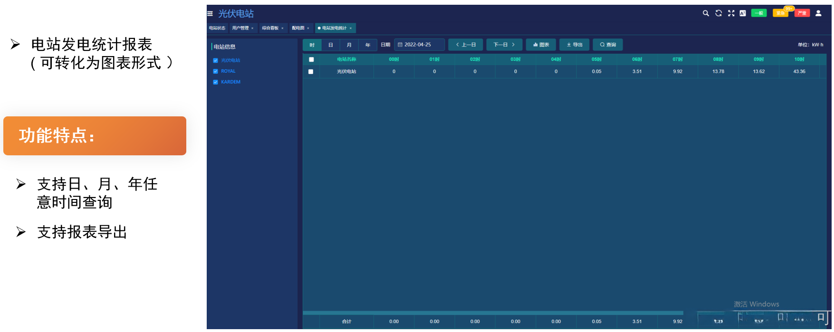Uncheck the ROYAL station checkbox
Viewport: 834px width, 332px height.
215,71
